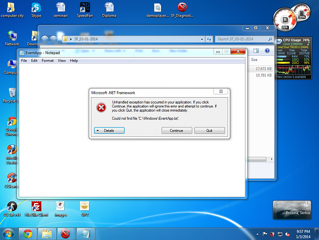Click SF_03-01-2014 in address bar
This screenshot has height=240, width=319.
click(86, 39)
